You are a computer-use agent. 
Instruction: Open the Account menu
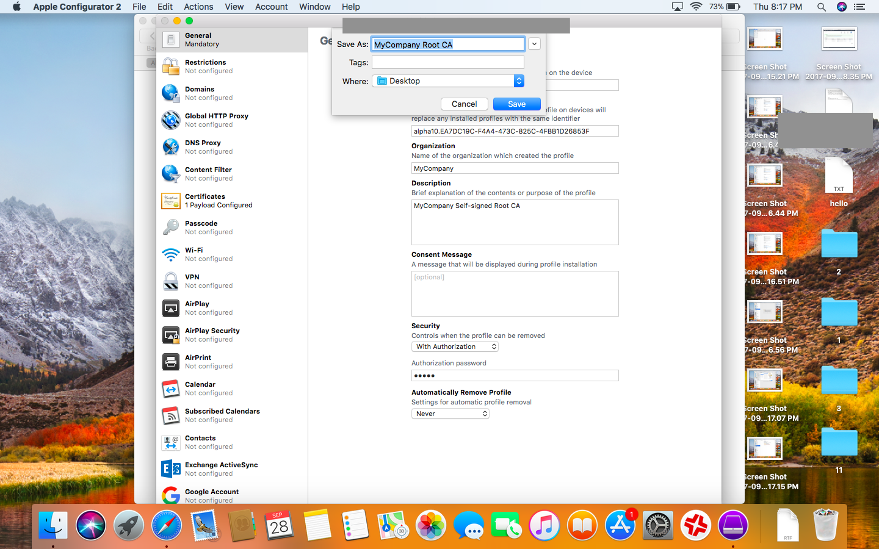click(271, 7)
